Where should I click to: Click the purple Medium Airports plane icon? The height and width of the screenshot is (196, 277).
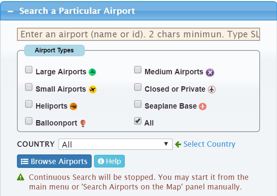(210, 72)
